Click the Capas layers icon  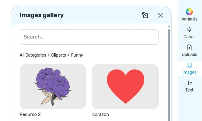(x=189, y=29)
